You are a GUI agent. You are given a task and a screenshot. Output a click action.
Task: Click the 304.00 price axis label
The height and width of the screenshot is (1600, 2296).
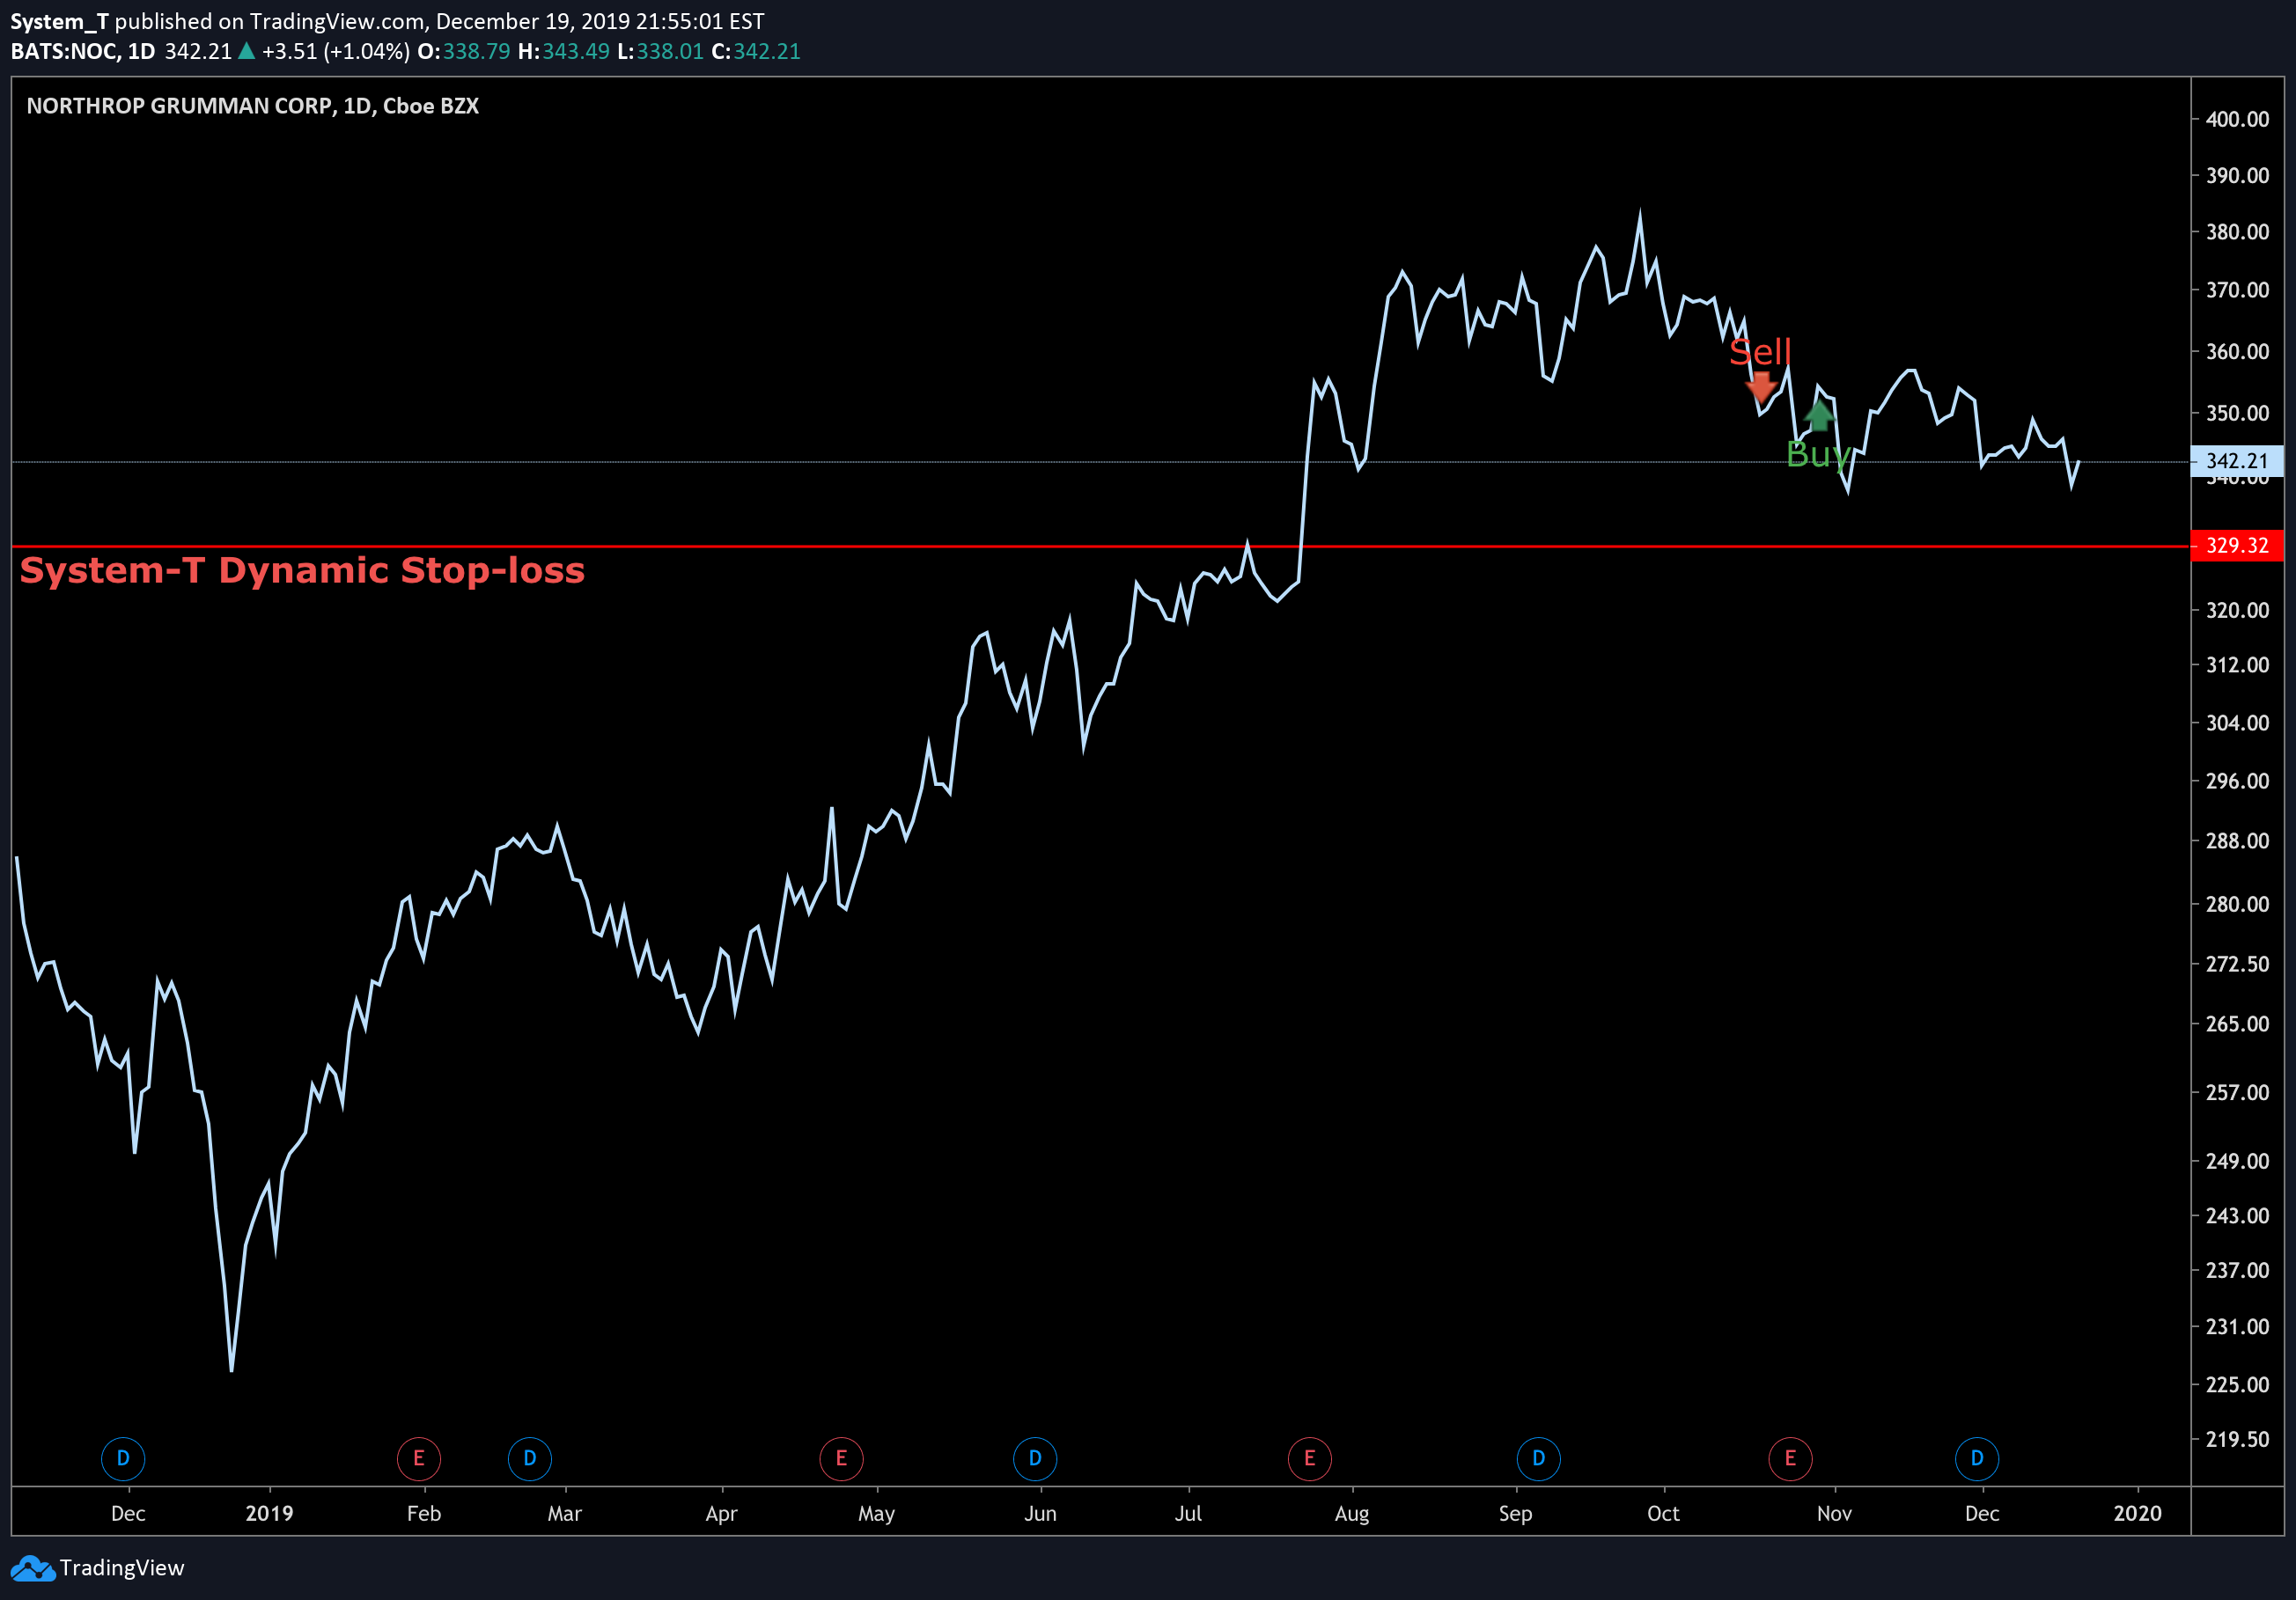[2238, 723]
